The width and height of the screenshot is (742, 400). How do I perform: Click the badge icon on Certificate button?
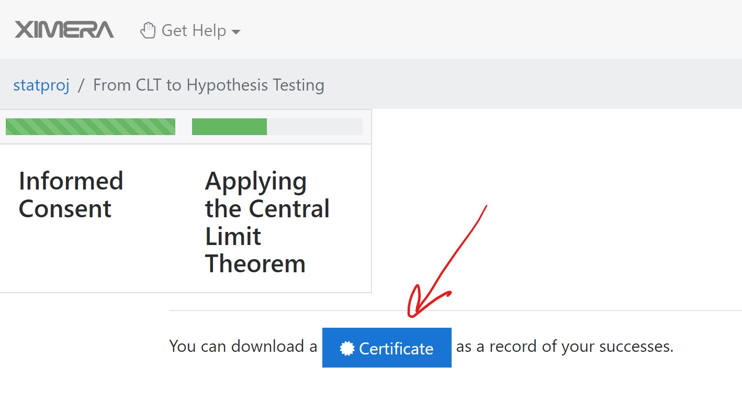(347, 349)
